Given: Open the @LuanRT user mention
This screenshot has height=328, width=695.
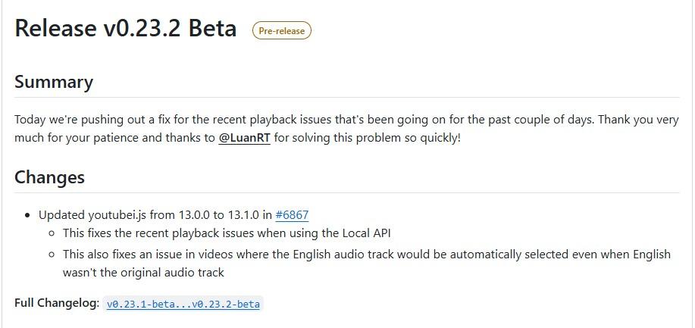Looking at the screenshot, I should pos(245,138).
